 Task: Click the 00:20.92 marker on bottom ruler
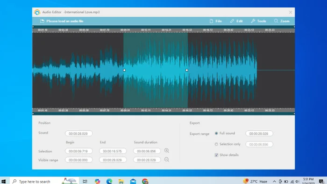[x=228, y=110]
